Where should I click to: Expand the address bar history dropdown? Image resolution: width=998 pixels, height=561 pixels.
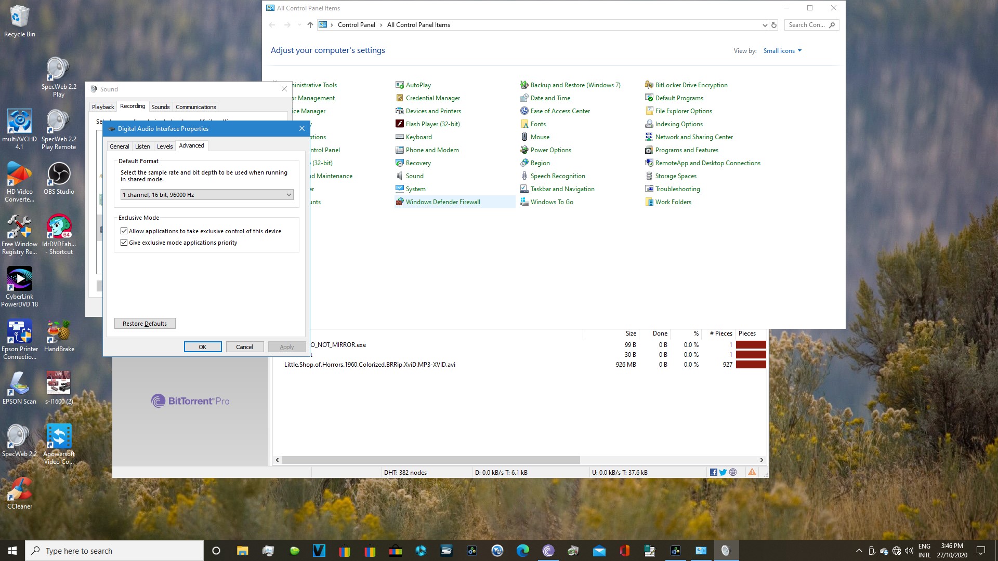[x=765, y=25]
